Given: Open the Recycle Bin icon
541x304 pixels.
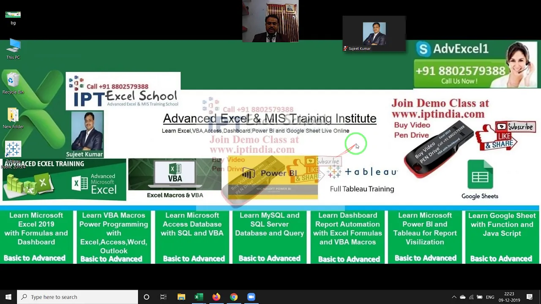Looking at the screenshot, I should (x=13, y=83).
